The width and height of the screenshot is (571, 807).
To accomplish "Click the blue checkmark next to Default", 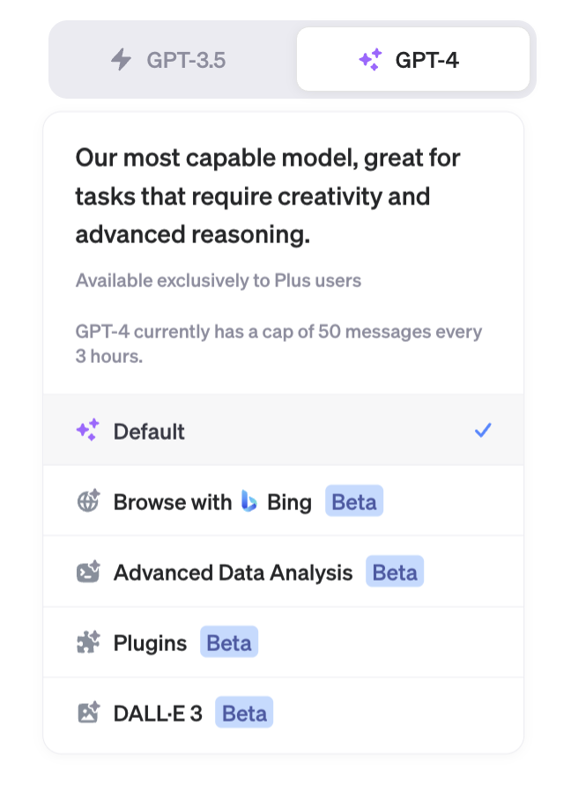I will 483,431.
